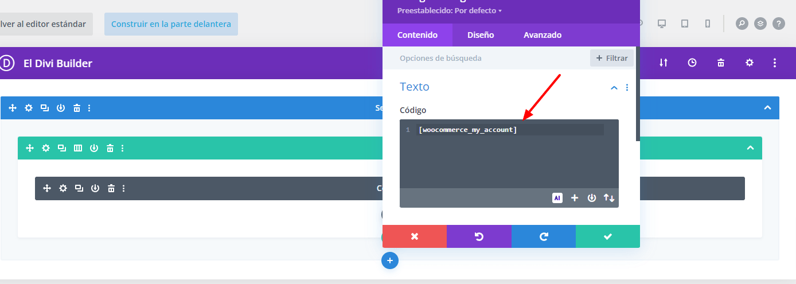Open blue section settings gear
Image resolution: width=796 pixels, height=284 pixels.
coord(29,108)
